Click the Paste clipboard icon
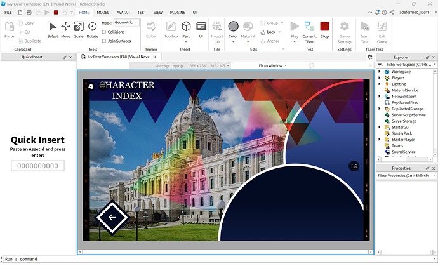438x273 pixels. [10, 27]
